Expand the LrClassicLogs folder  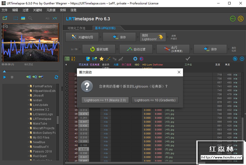click(x=28, y=114)
